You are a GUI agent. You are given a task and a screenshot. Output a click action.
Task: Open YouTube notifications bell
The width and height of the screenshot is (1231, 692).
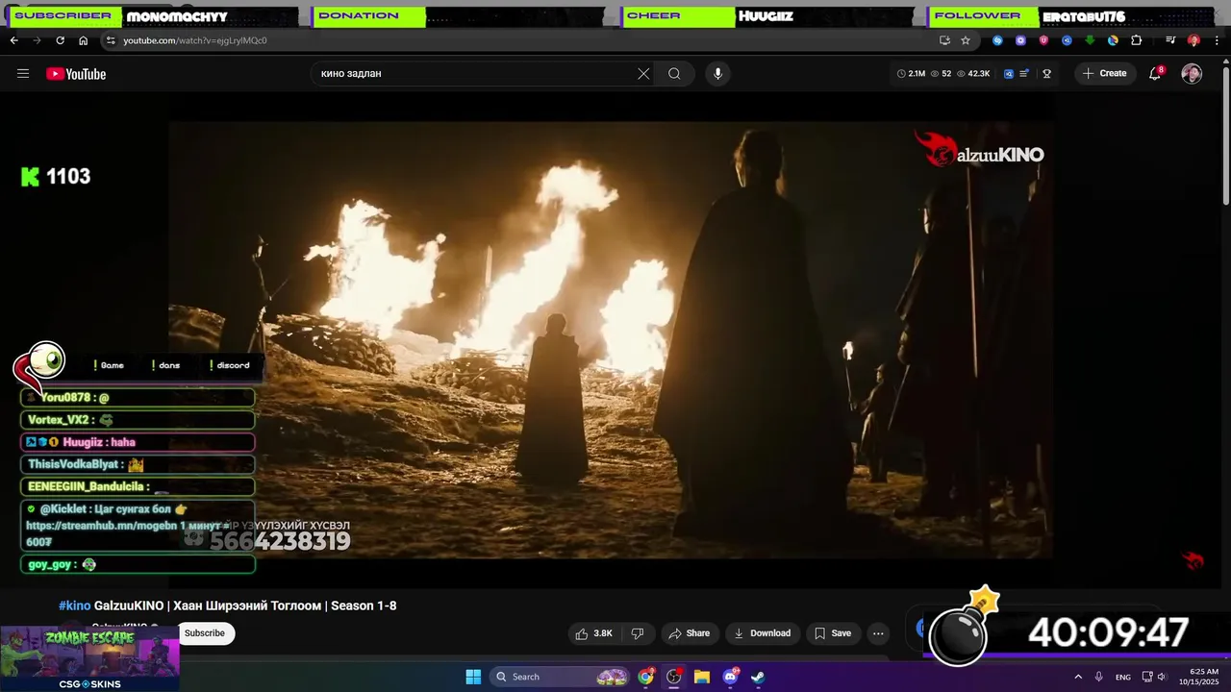click(x=1155, y=74)
